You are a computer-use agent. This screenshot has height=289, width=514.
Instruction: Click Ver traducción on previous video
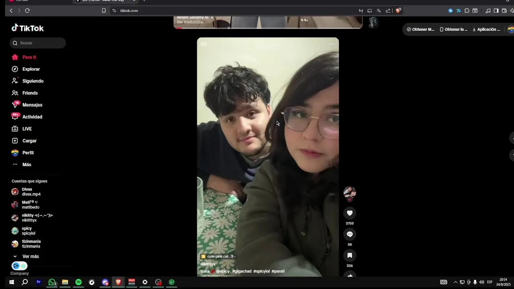pos(190,22)
